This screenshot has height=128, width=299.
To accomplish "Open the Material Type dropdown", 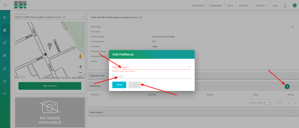I will click(151, 67).
